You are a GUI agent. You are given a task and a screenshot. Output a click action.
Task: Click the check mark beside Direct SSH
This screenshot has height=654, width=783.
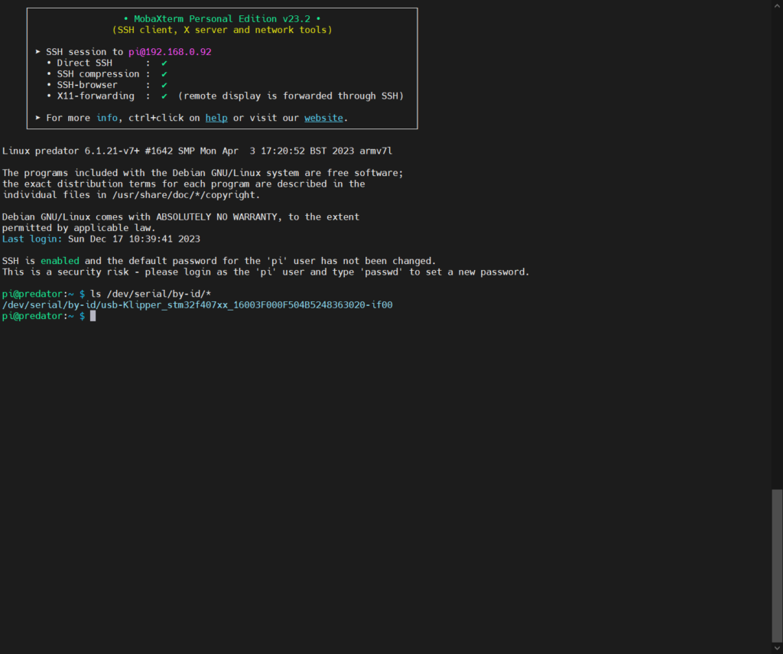pyautogui.click(x=164, y=63)
